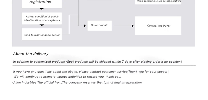This screenshot has height=100, width=208.
Task: Click the 'Actual condition of goods' box
Action: (x=42, y=18)
